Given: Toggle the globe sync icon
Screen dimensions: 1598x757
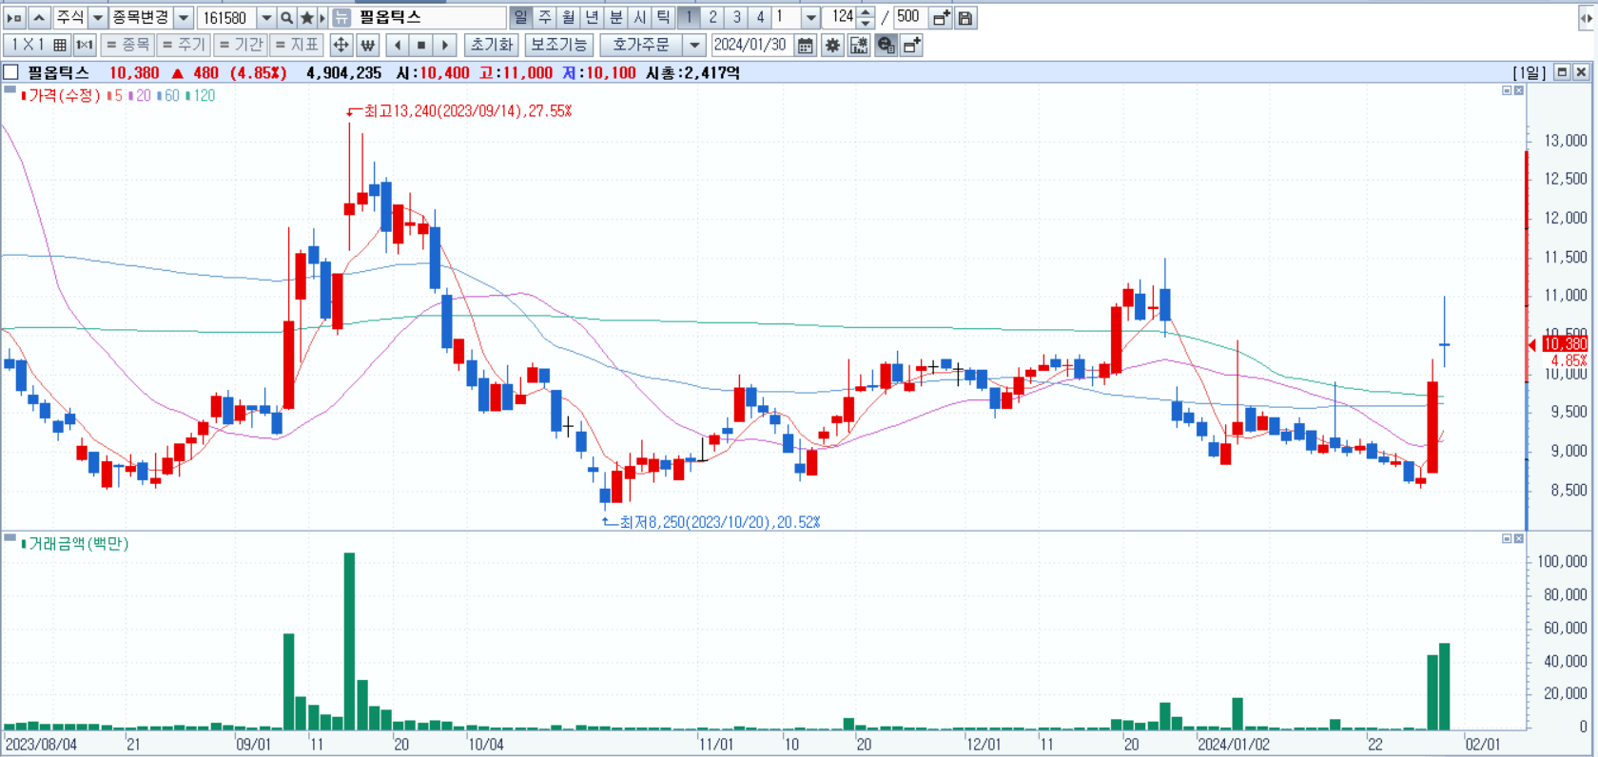Looking at the screenshot, I should click(886, 45).
